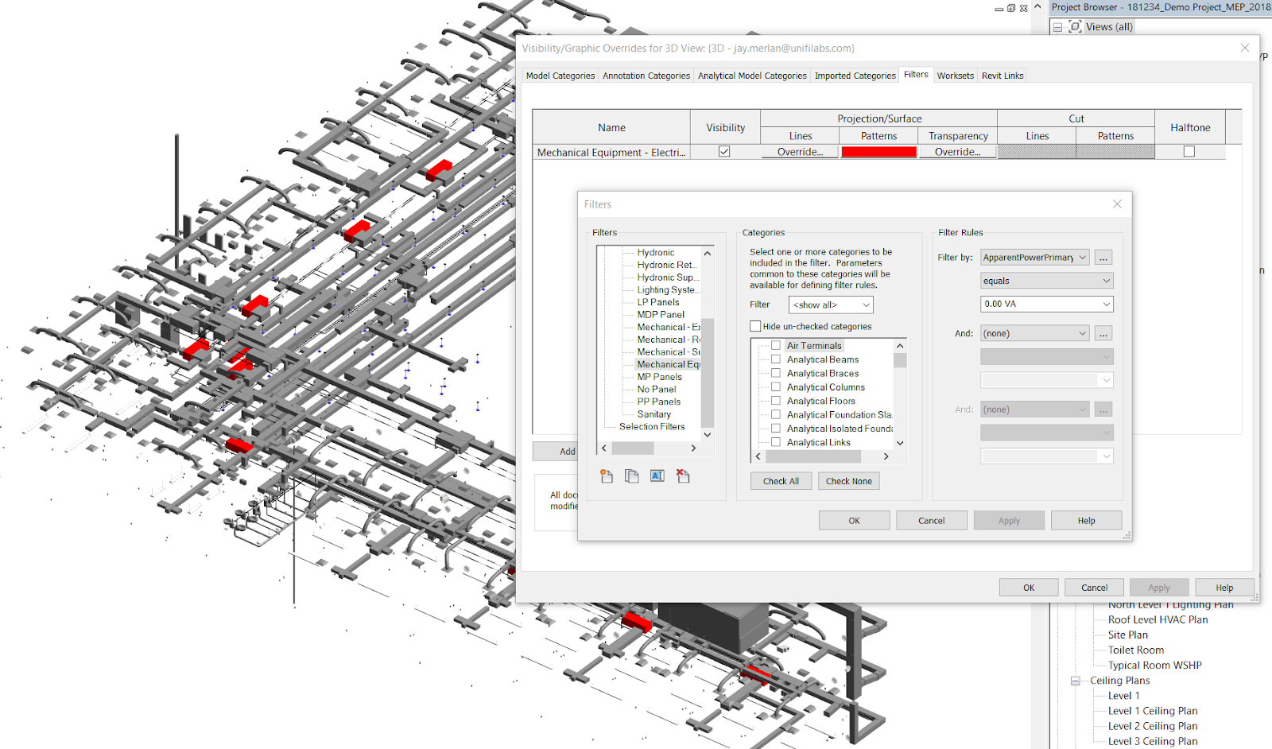
Task: Check the Analytical Isolated Foundations category
Action: [x=776, y=429]
